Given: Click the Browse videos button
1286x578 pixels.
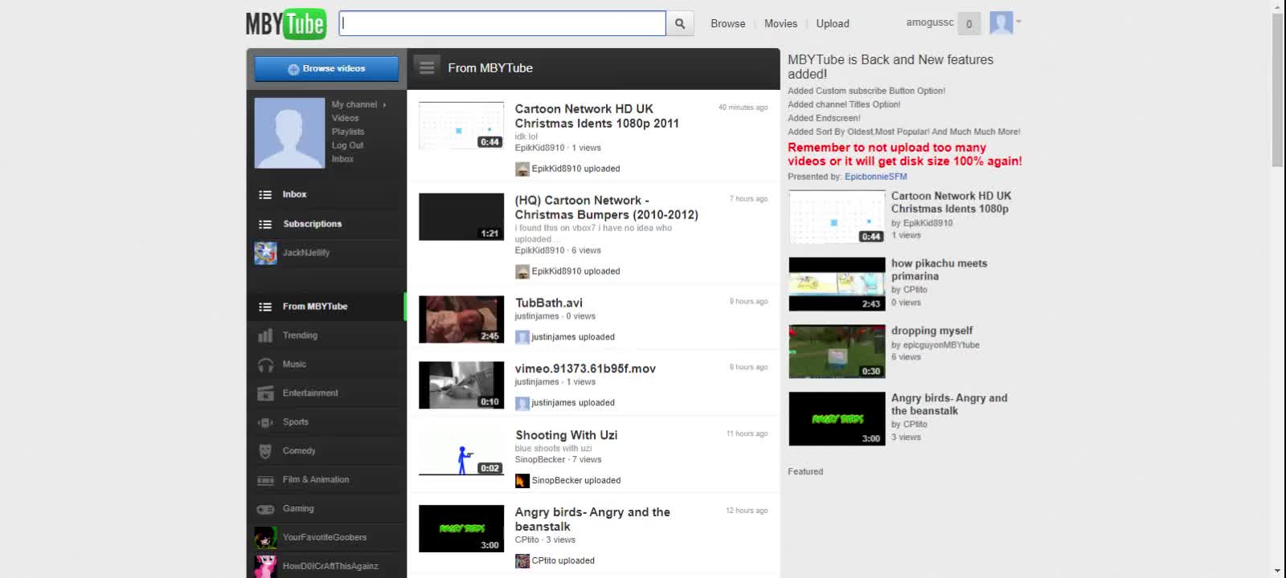Looking at the screenshot, I should click(x=326, y=68).
